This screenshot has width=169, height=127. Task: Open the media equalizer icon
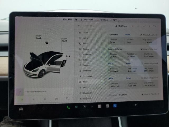tap(56, 99)
